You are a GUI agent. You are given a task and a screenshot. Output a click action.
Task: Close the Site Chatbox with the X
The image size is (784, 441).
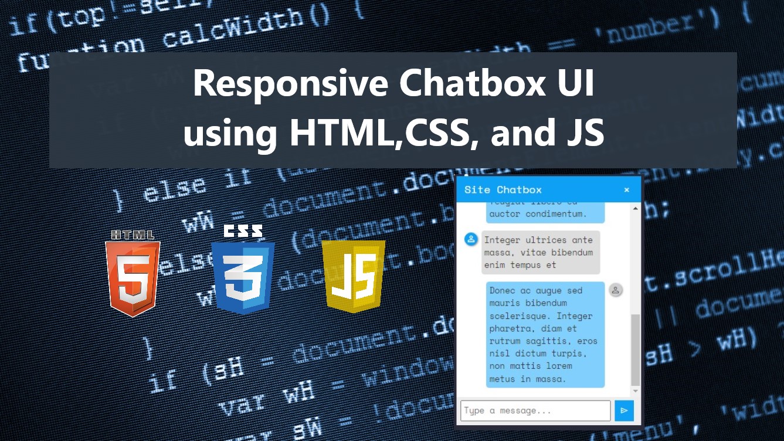coord(627,189)
